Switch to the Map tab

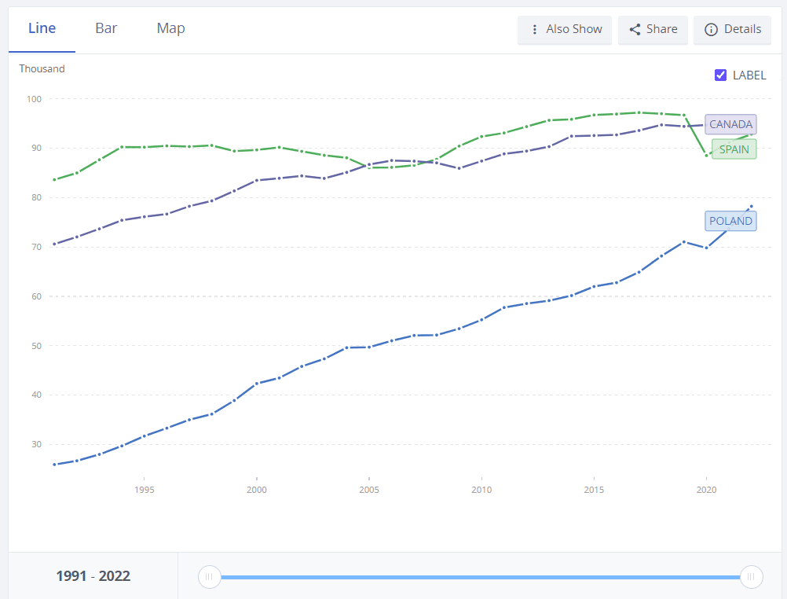coord(170,28)
